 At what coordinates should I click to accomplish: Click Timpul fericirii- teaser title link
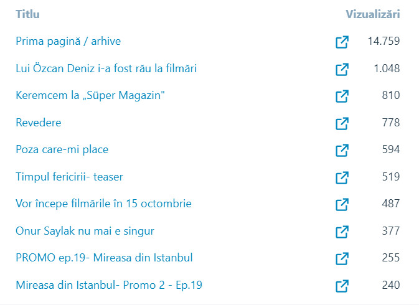pos(69,177)
